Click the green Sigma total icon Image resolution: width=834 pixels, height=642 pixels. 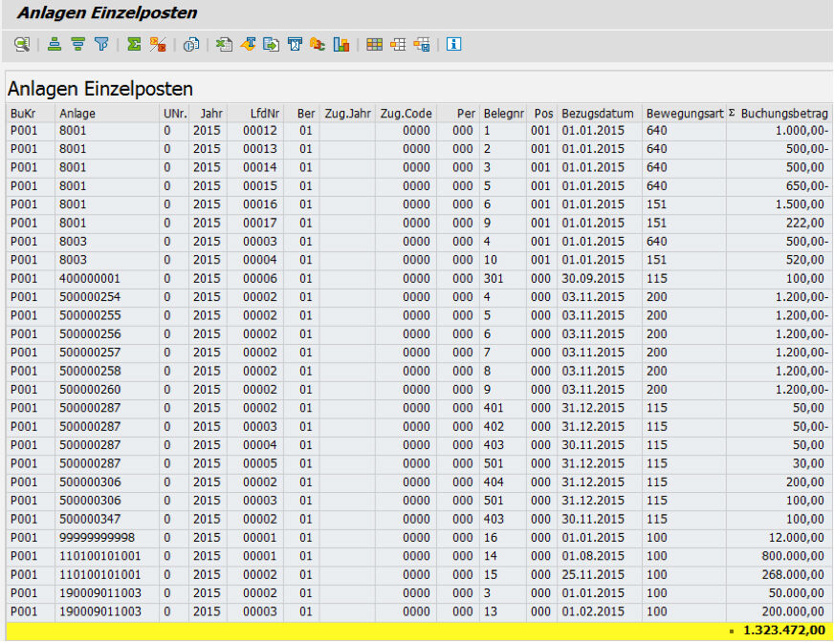(x=135, y=44)
